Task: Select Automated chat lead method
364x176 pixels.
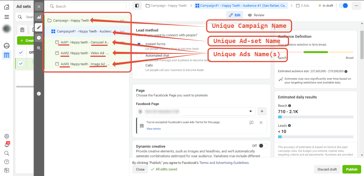Action: tap(139, 56)
